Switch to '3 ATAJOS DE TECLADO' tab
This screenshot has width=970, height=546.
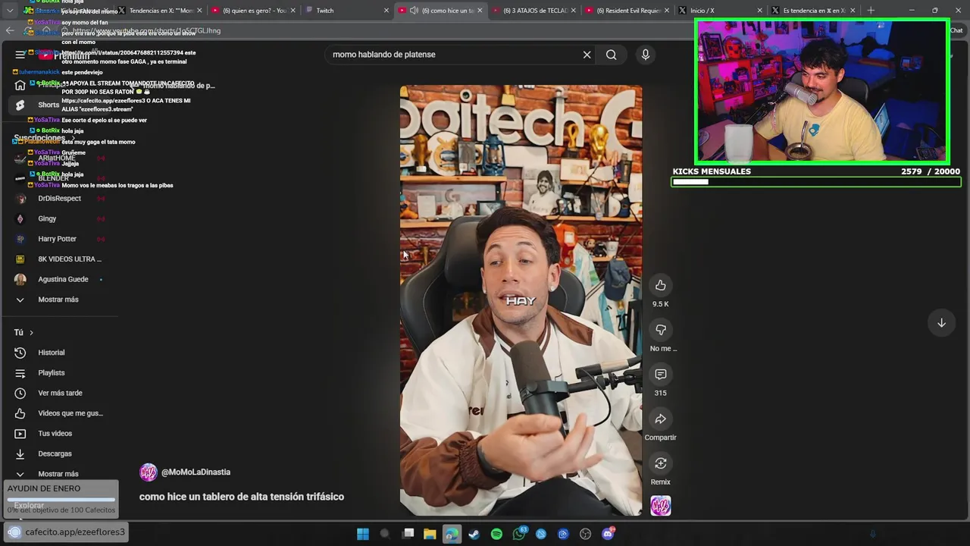click(x=534, y=11)
